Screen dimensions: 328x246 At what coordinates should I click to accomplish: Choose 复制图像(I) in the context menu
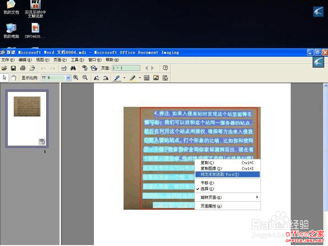pos(227,169)
